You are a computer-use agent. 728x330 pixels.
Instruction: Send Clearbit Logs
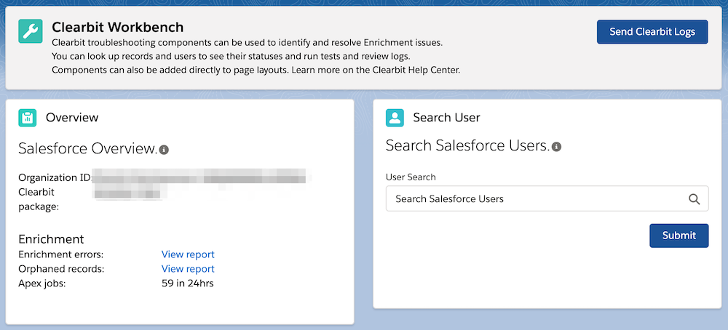click(x=652, y=32)
